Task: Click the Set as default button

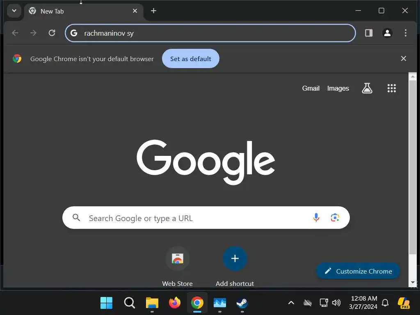Action: pyautogui.click(x=191, y=59)
